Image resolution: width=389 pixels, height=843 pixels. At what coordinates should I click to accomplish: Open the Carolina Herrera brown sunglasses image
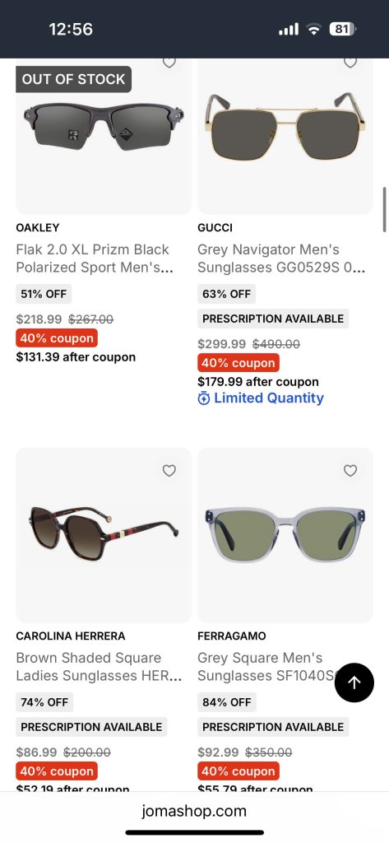tap(104, 533)
